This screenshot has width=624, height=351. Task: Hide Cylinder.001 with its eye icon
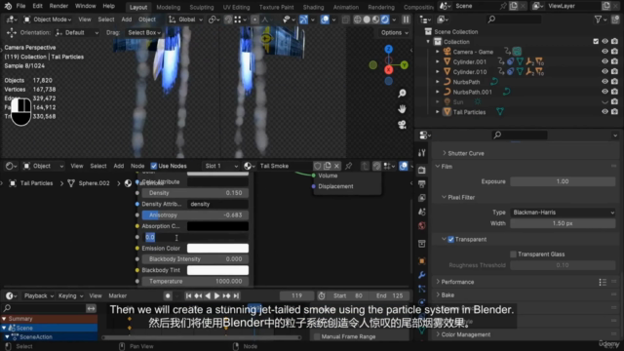point(604,61)
